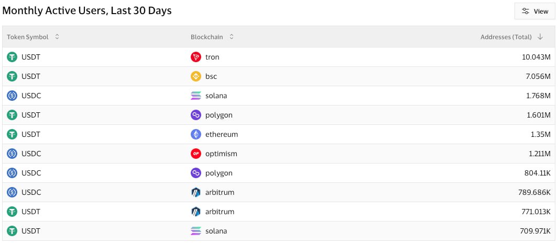
Task: Toggle Addresses (Total) descending sort arrow
Action: pos(540,37)
